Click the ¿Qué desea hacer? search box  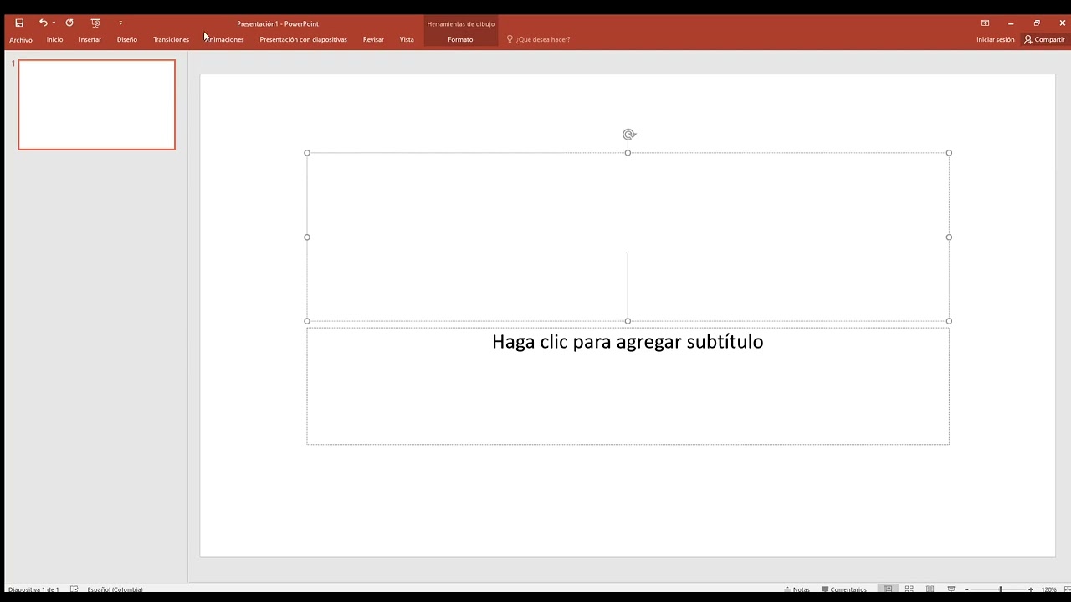tap(543, 40)
